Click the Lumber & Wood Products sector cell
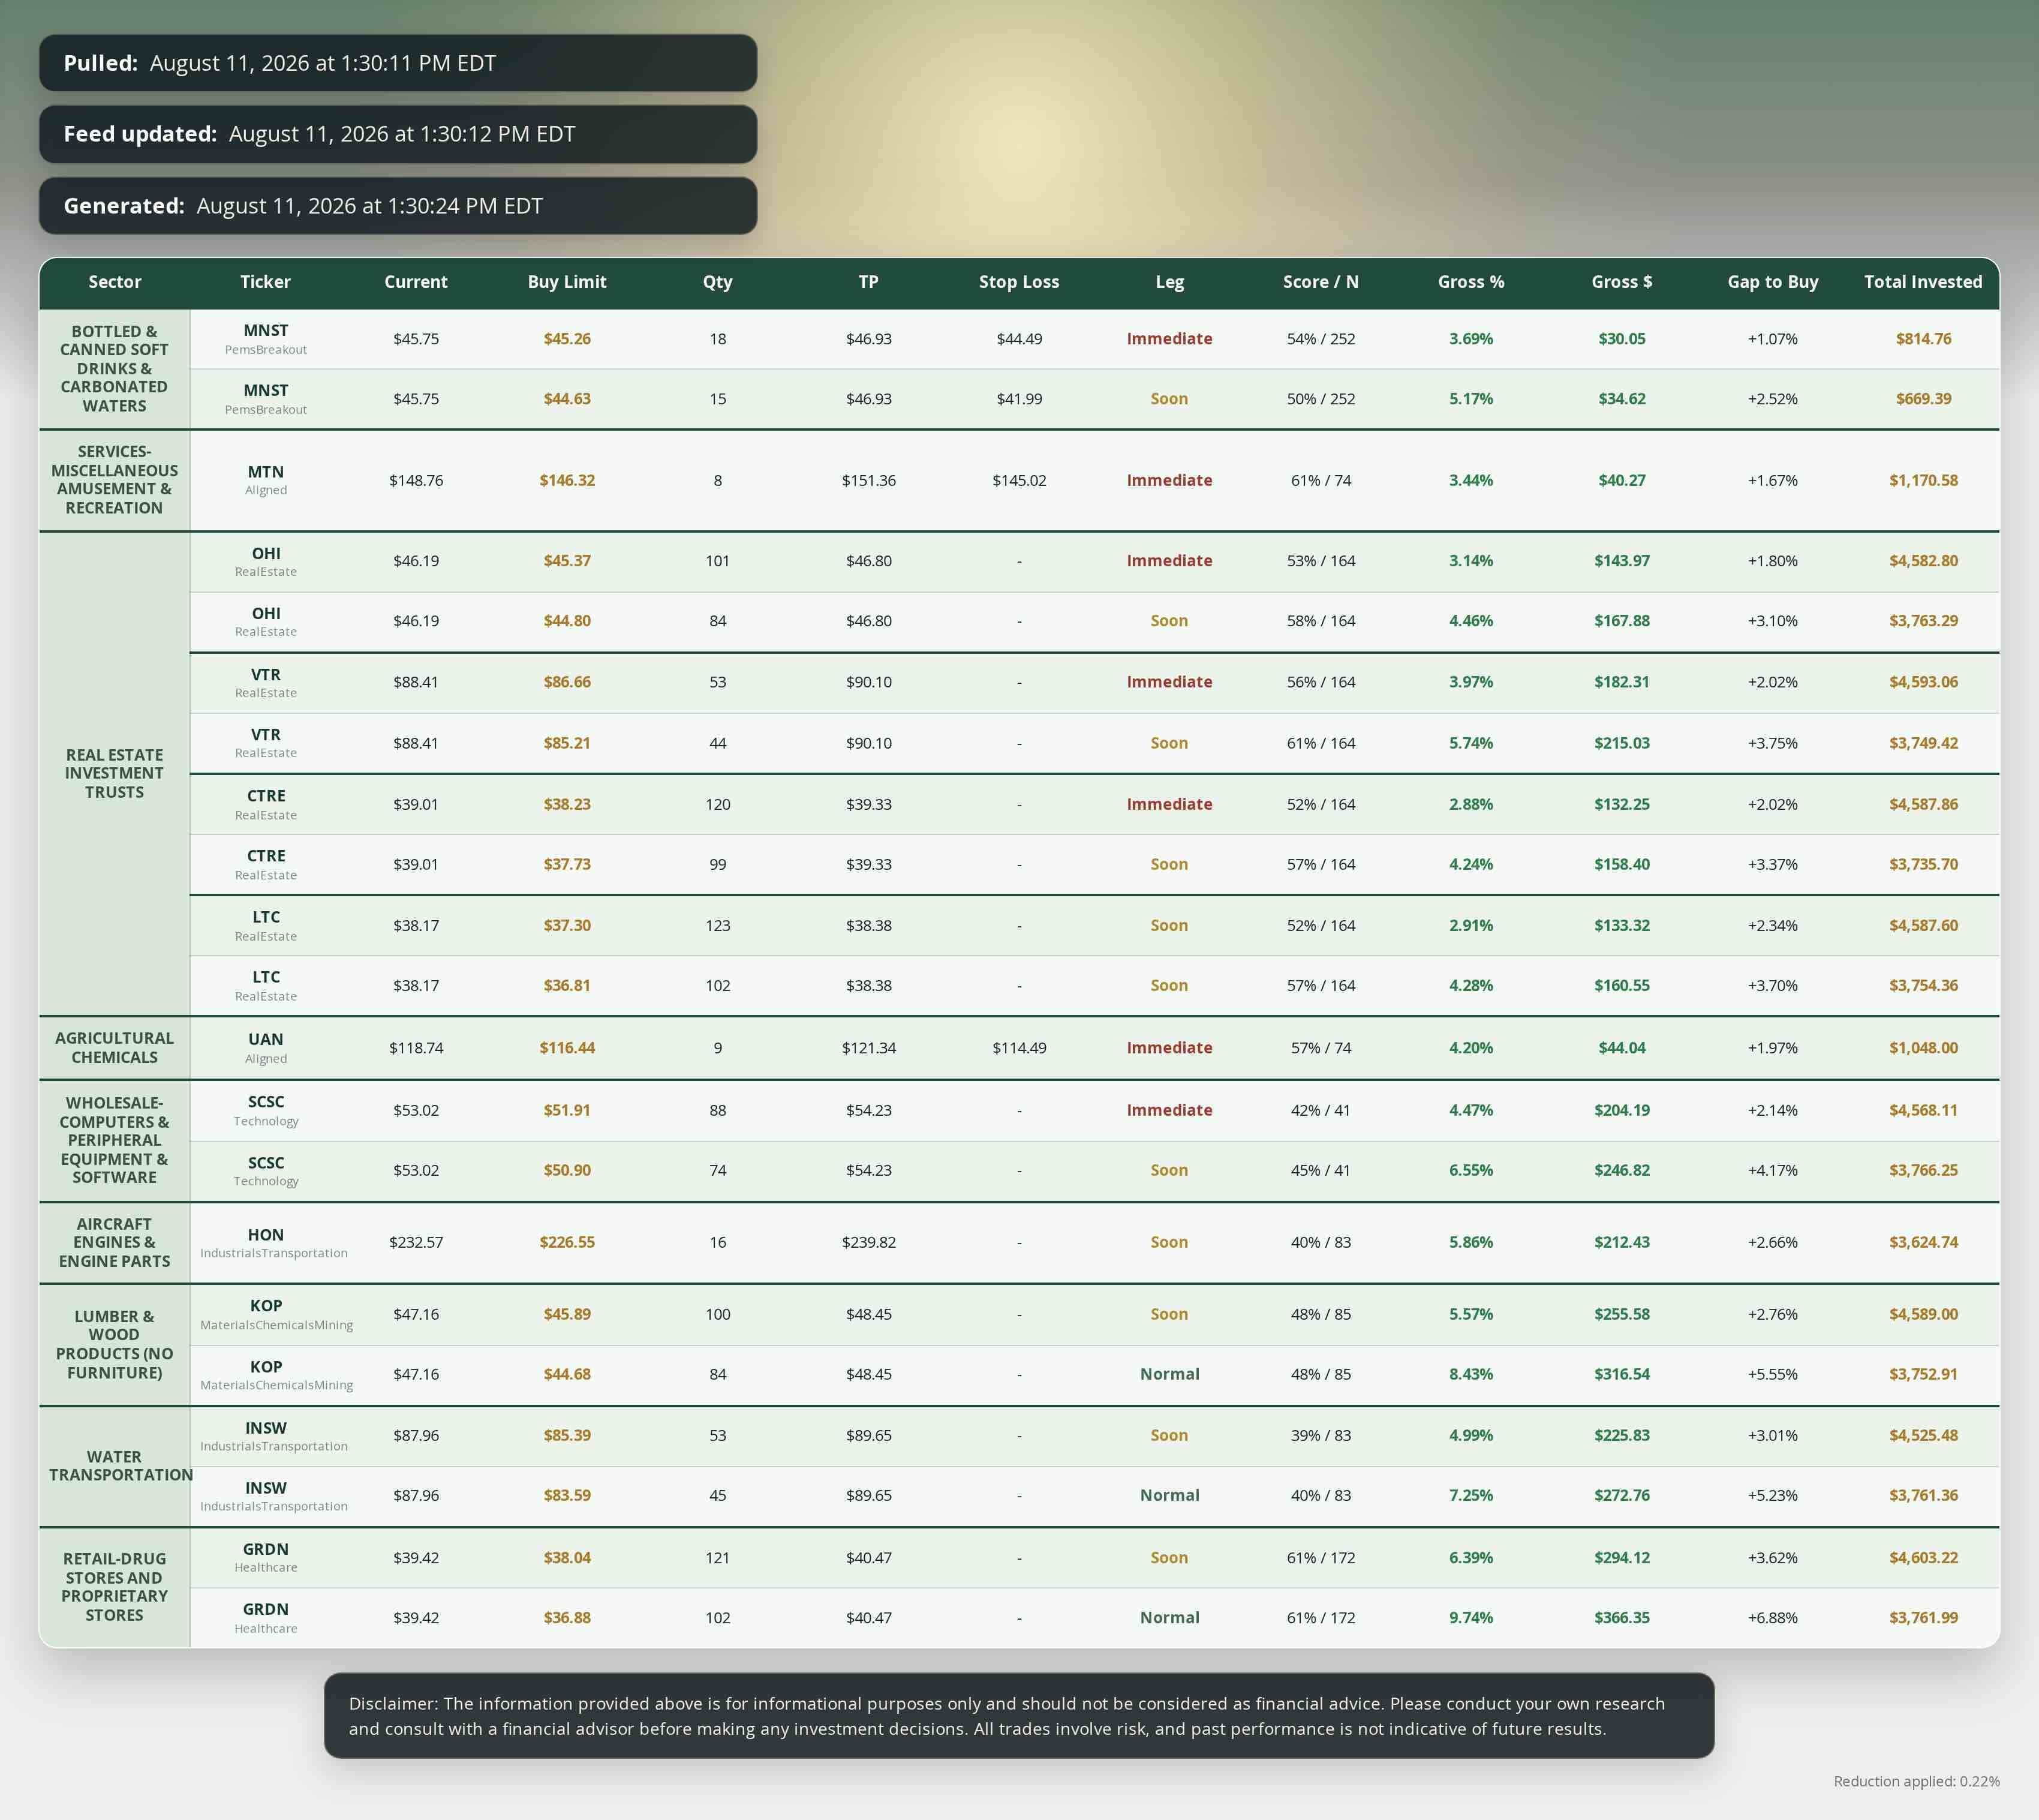This screenshot has height=1820, width=2039. (x=114, y=1344)
